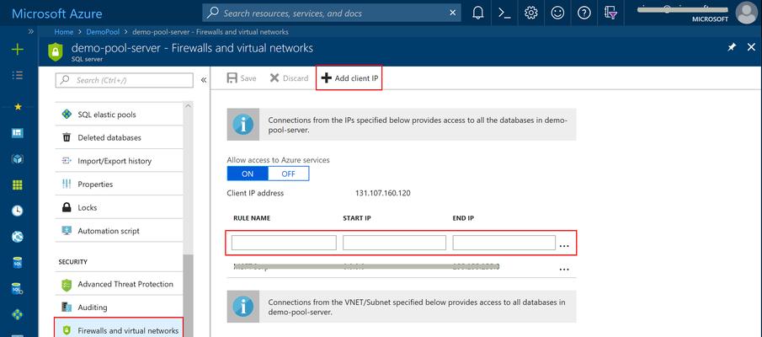Turn OFF Allow access to Azure services
The height and width of the screenshot is (337, 762).
288,174
